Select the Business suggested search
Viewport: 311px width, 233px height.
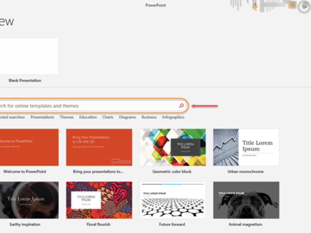149,117
